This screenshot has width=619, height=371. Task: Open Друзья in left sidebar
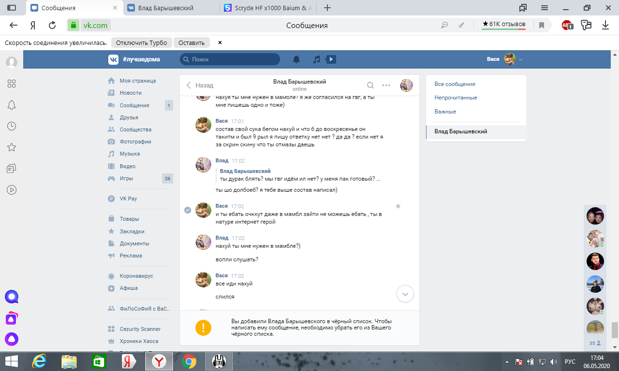[x=129, y=117]
